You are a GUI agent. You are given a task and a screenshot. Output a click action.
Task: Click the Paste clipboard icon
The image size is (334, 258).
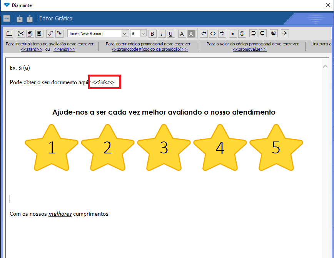point(39,33)
